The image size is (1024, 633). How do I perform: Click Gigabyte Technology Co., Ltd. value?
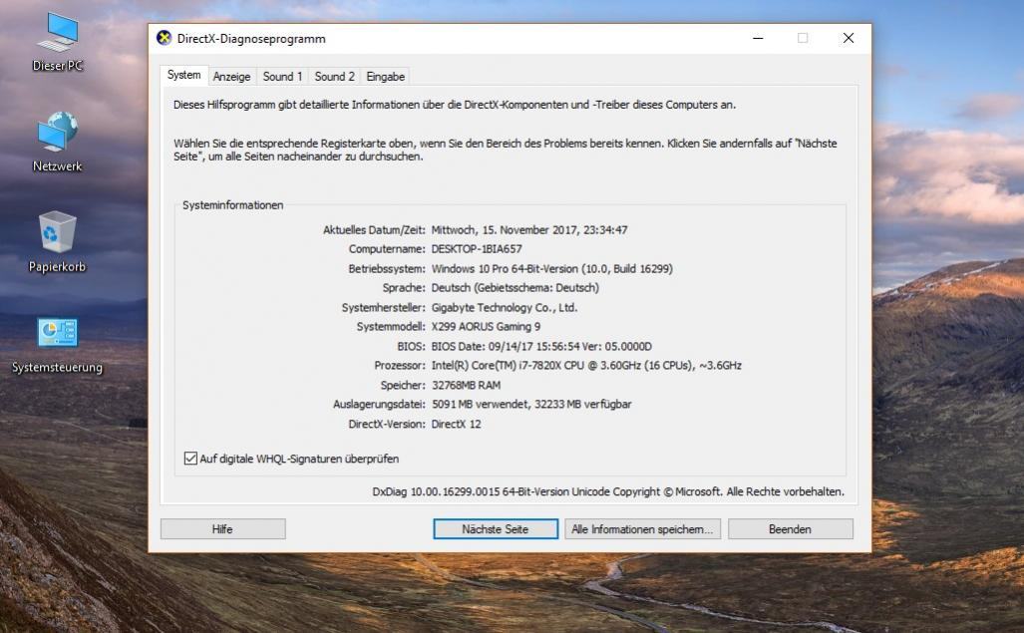pos(505,307)
